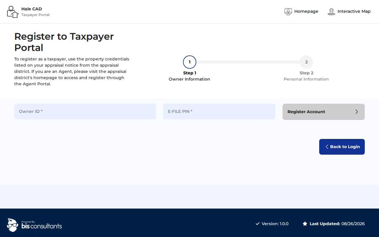Click the Taxpayer Portal subtitle in header

[35, 15]
